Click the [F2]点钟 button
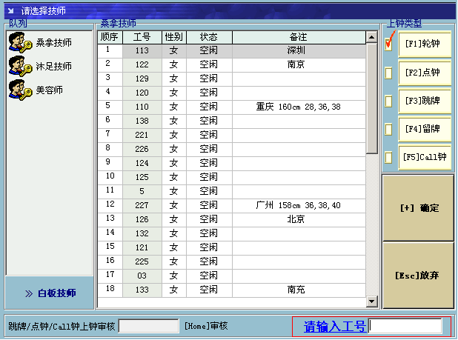This screenshot has height=340, width=458. 425,73
